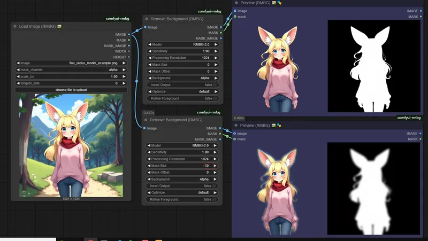Toggle Invert Output in the upper Remove Background node
Screen dimensions: 428x241
click(215, 84)
